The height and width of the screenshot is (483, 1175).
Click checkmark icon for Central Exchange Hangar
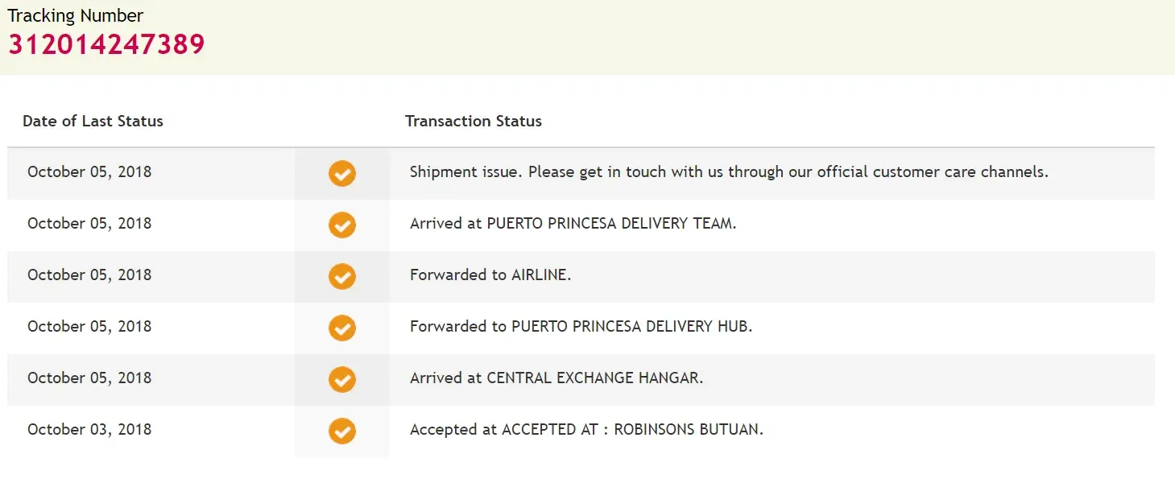(x=342, y=379)
